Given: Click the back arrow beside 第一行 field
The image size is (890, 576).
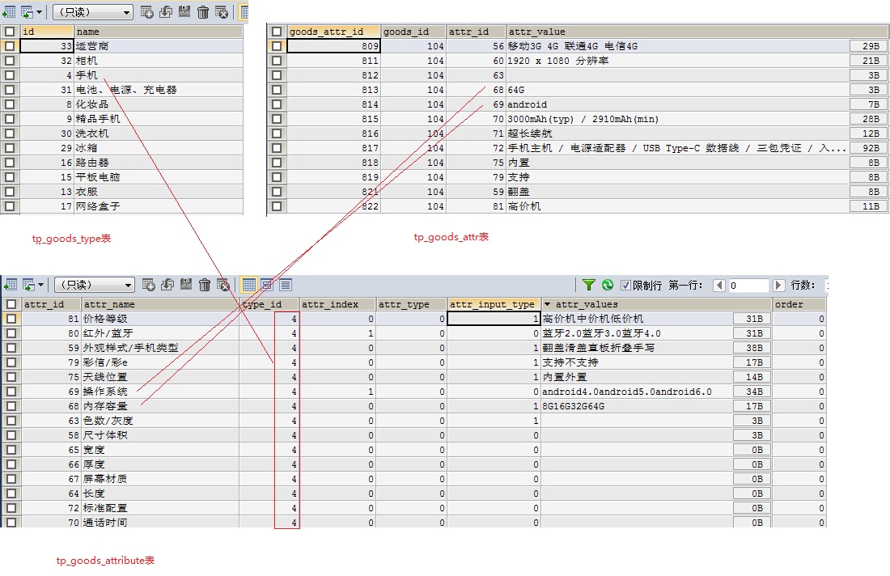Looking at the screenshot, I should [x=719, y=284].
